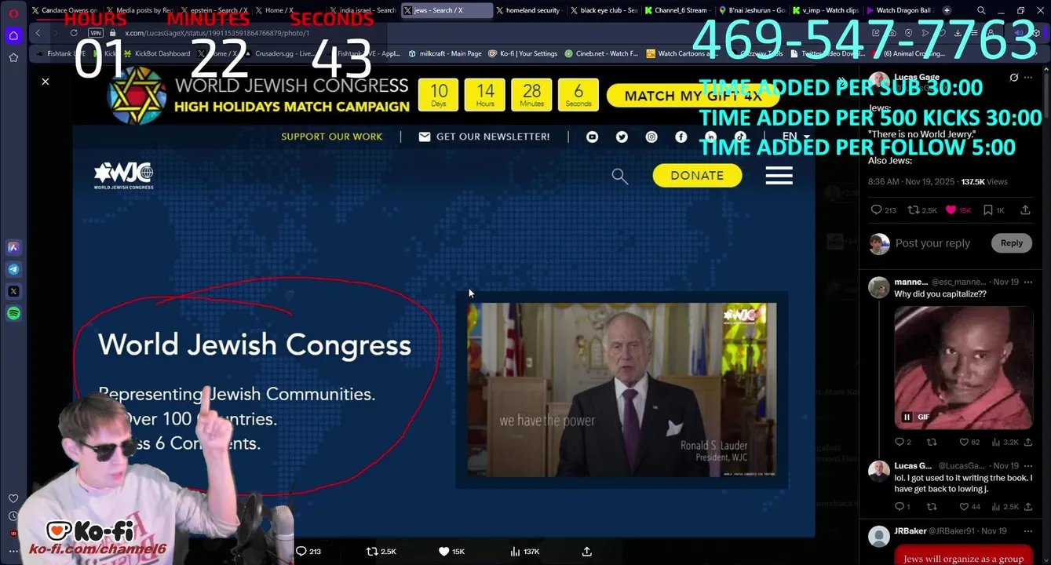
Task: Open Spotify in the Opera sidebar
Action: pos(13,313)
